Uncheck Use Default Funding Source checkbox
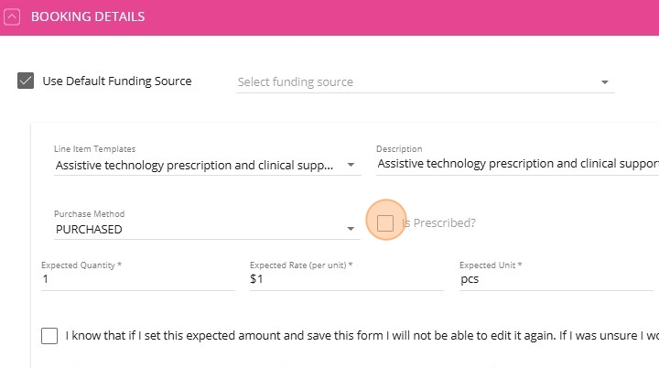Image resolution: width=659 pixels, height=368 pixels. (x=26, y=81)
